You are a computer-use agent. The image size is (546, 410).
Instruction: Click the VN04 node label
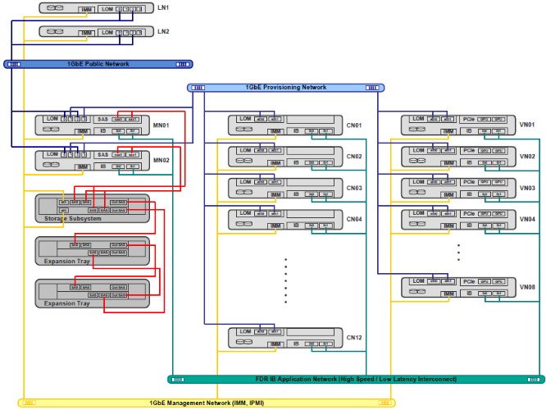[527, 219]
